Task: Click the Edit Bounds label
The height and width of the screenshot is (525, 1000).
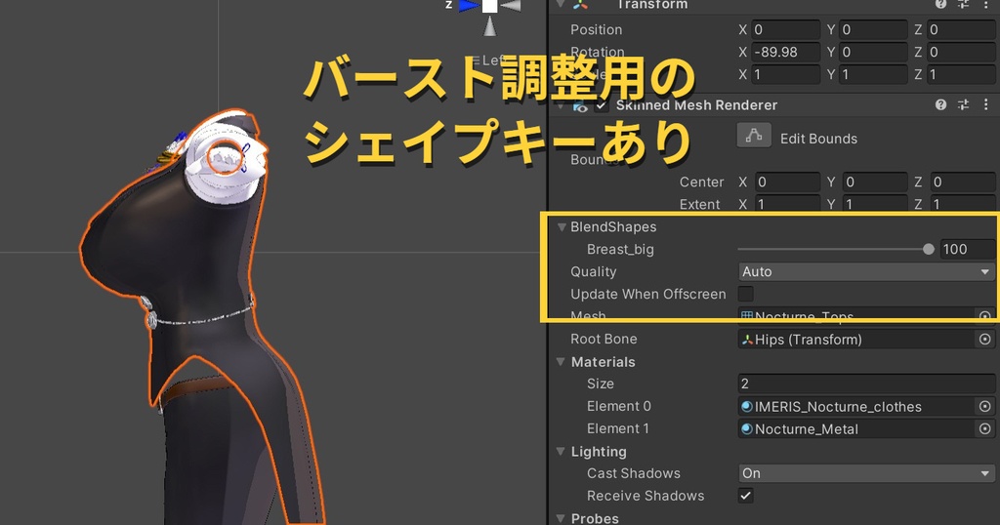Action: [x=818, y=139]
